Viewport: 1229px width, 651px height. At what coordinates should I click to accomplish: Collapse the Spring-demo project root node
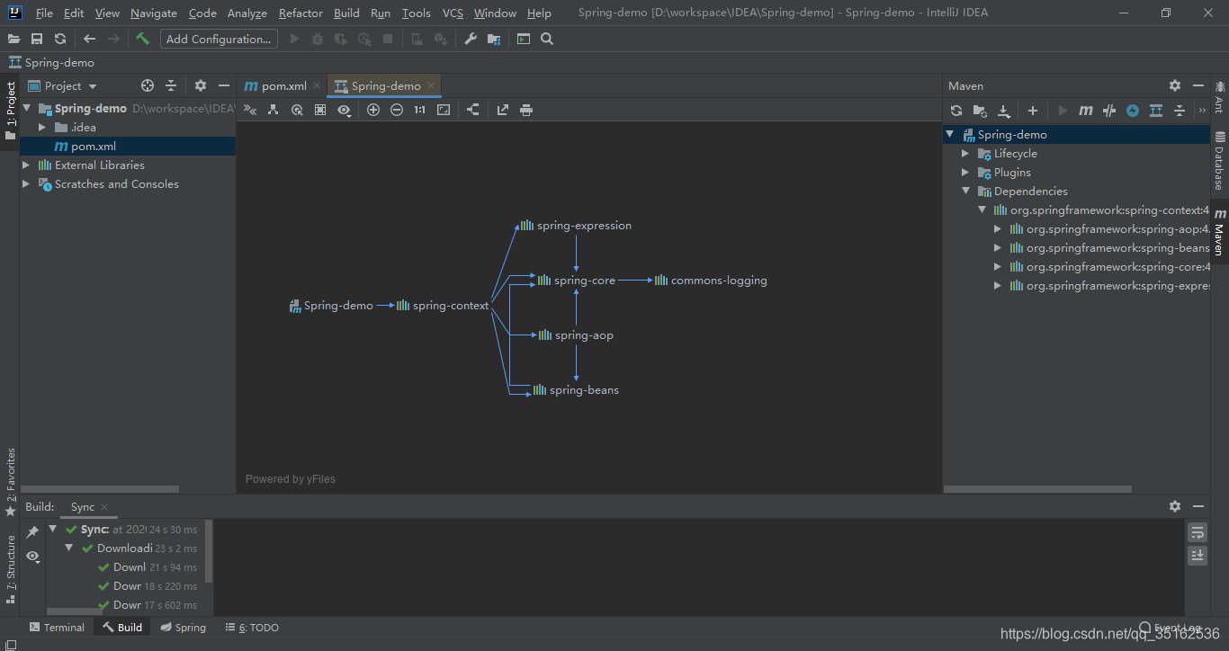(26, 108)
